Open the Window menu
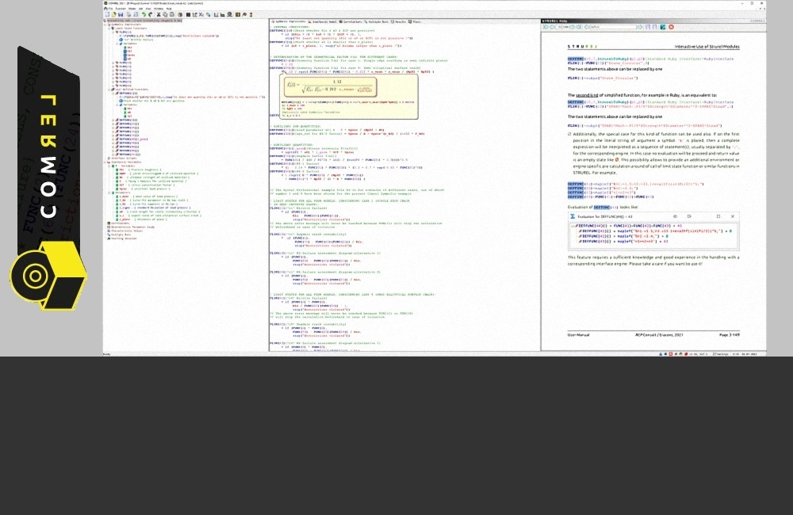The image size is (793, 515). [159, 9]
